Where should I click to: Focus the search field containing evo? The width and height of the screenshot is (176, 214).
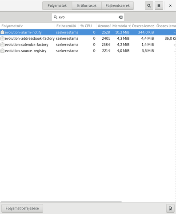pos(88,17)
